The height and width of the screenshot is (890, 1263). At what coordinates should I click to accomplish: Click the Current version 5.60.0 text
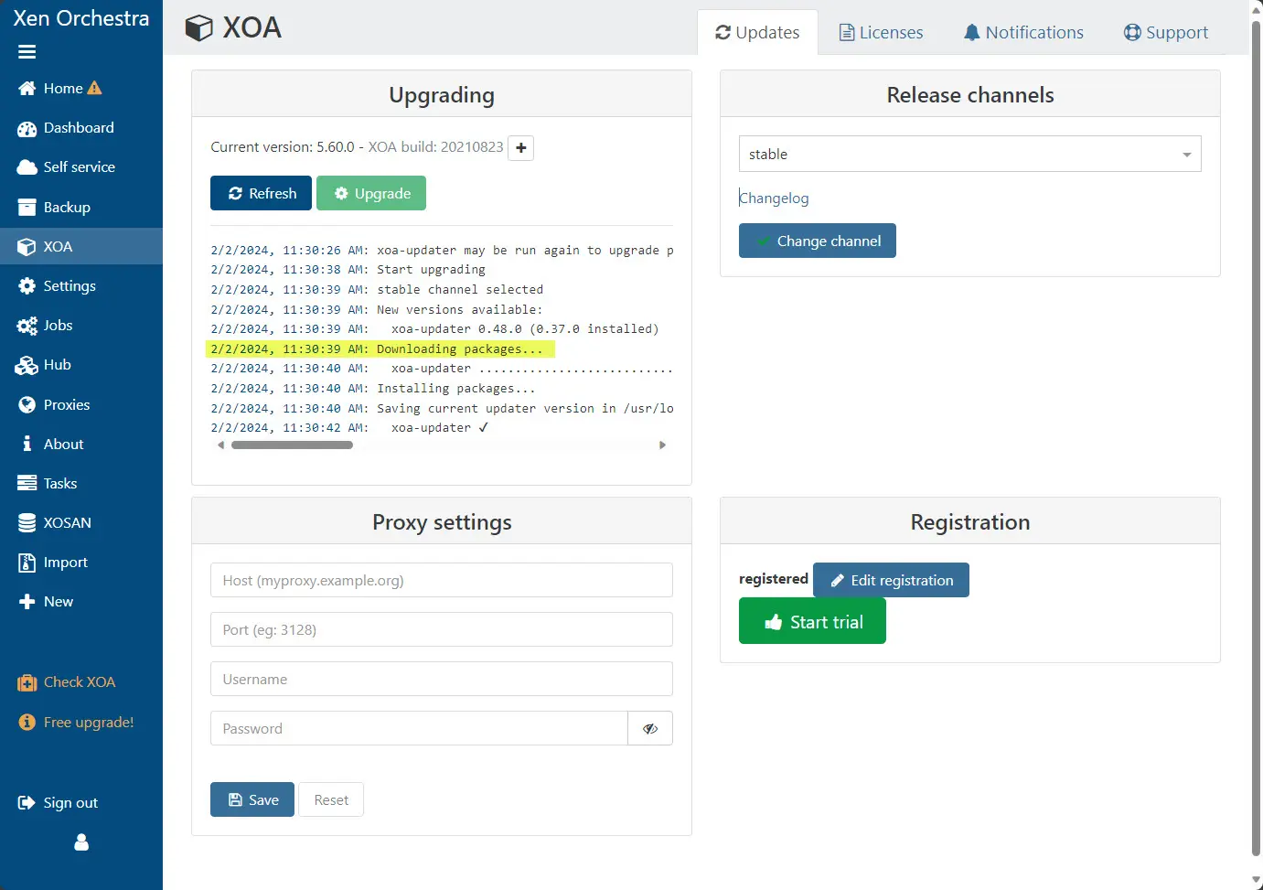coord(283,147)
